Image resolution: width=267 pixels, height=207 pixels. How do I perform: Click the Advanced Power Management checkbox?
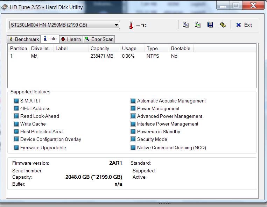133,116
